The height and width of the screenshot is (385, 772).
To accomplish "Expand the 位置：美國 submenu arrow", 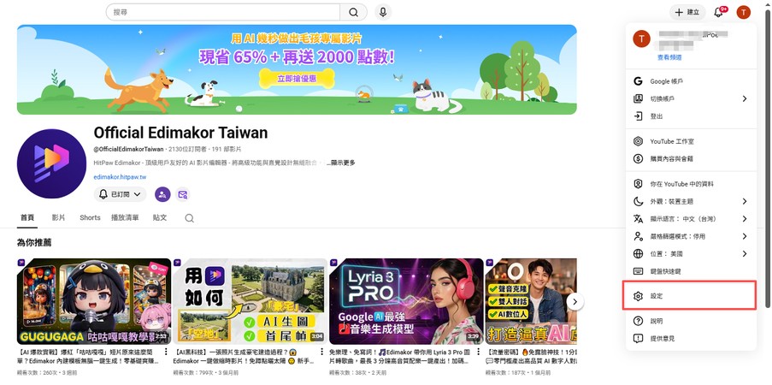I will (x=745, y=253).
